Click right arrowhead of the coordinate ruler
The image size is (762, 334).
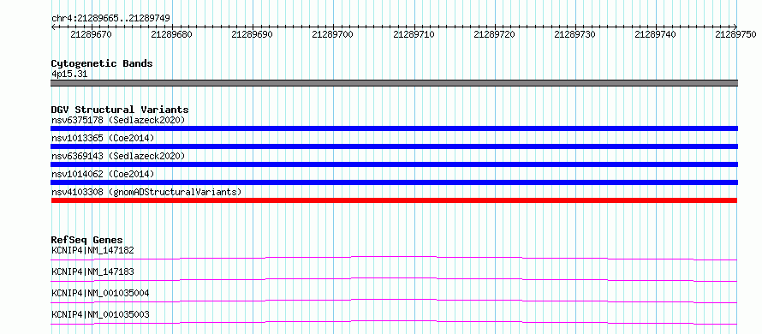[x=735, y=27]
